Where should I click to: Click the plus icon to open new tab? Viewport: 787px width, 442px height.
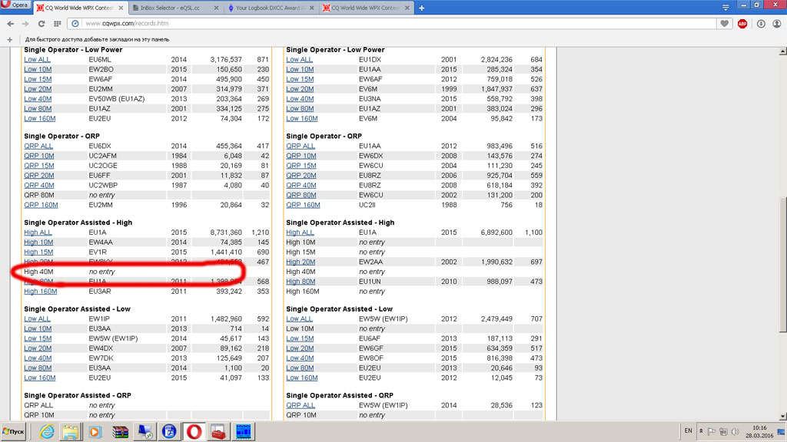[x=421, y=8]
